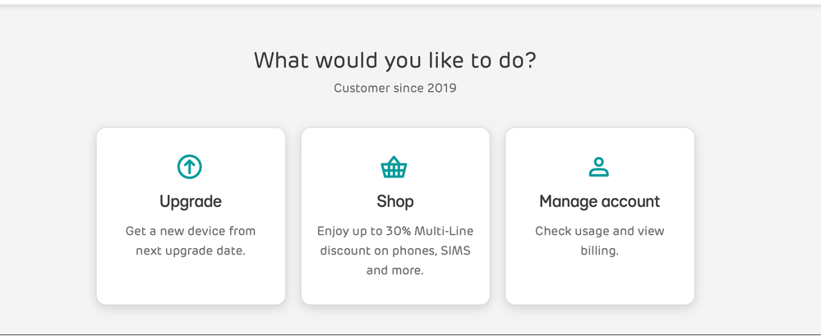The height and width of the screenshot is (336, 821).
Task: Click the 'Customer since 2019' subtitle
Action: click(395, 88)
